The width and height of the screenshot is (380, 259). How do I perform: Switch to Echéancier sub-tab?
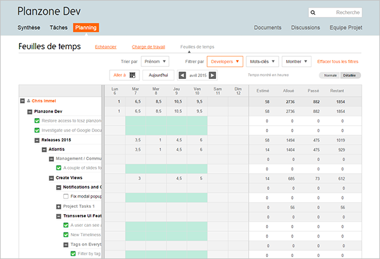[106, 47]
